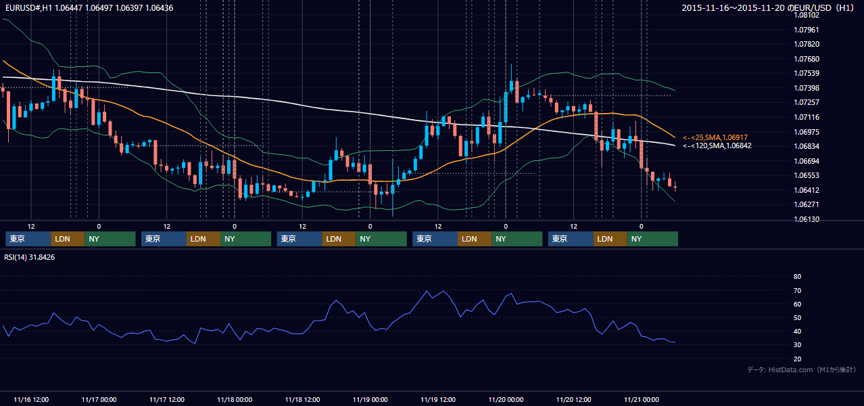Click price axis label 1.07398
This screenshot has width=864, height=406.
tap(806, 88)
